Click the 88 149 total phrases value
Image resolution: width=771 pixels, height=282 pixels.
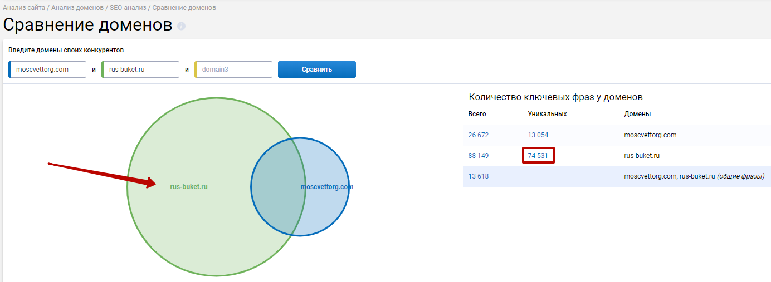pyautogui.click(x=479, y=156)
